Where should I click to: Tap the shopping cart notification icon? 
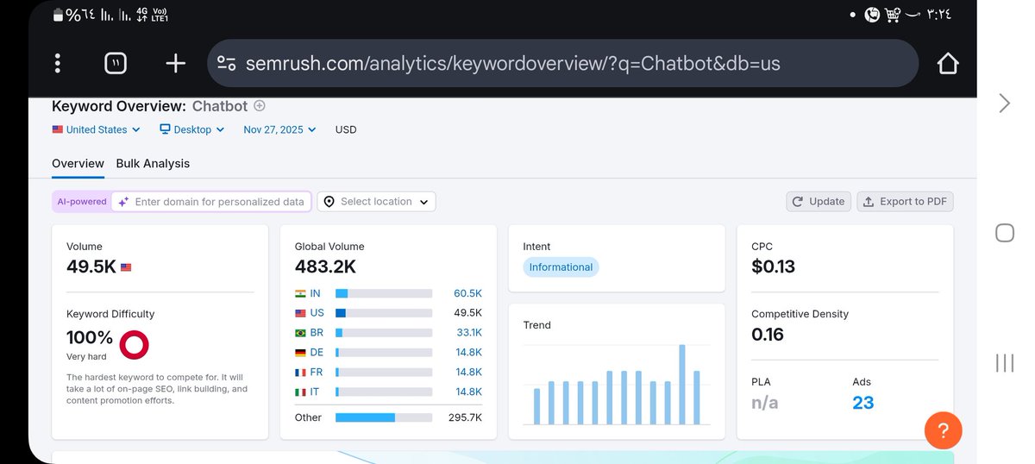[893, 15]
